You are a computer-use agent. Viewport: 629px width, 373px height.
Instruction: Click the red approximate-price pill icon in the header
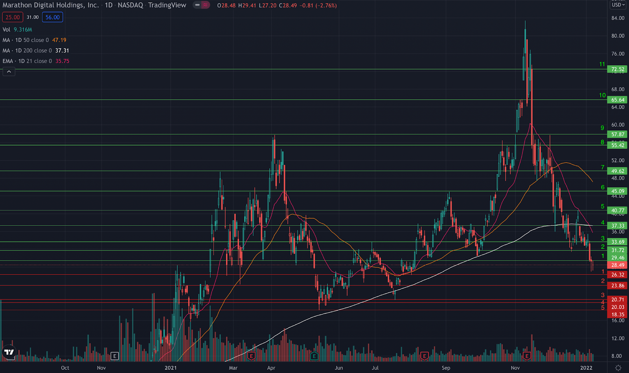coord(204,5)
